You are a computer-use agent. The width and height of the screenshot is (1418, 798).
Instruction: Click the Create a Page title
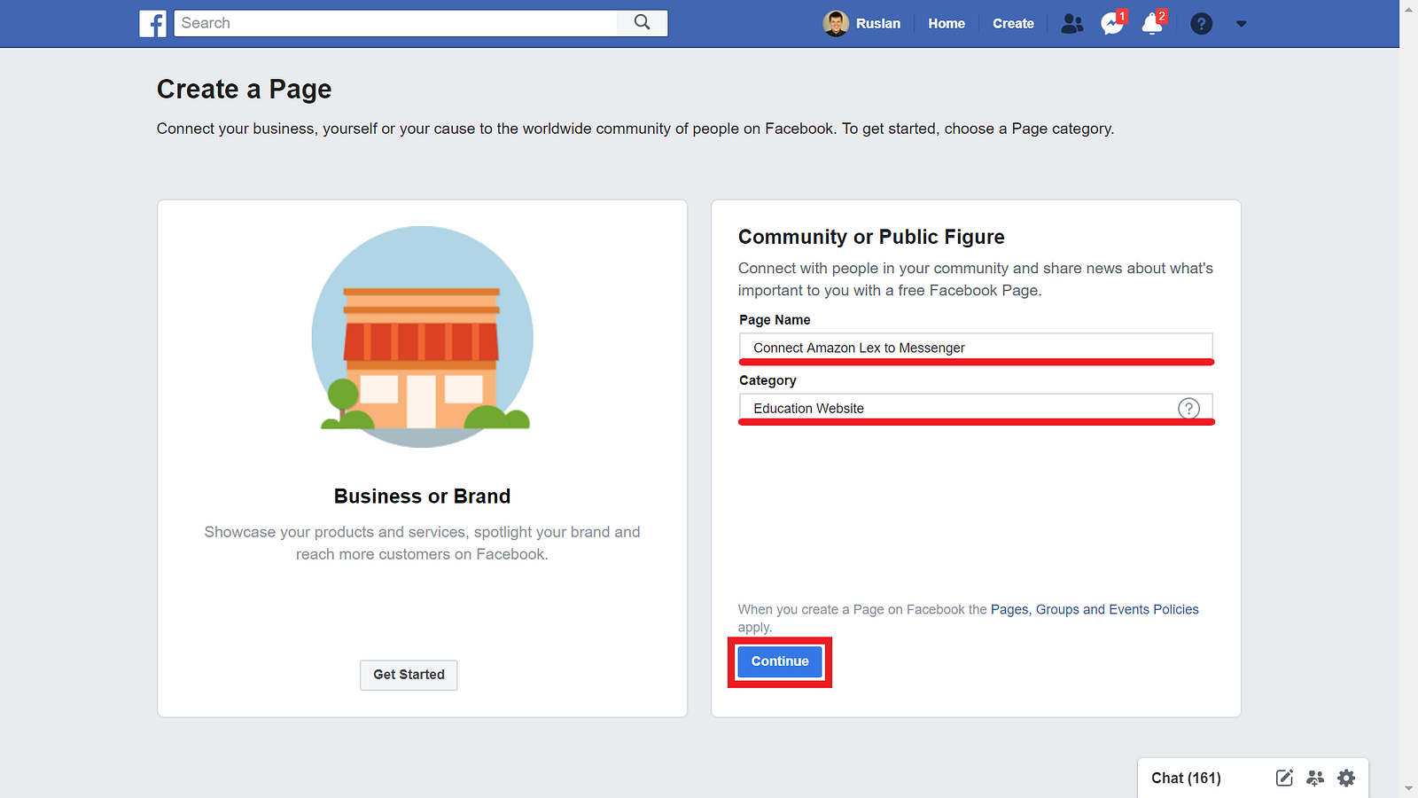(x=244, y=90)
